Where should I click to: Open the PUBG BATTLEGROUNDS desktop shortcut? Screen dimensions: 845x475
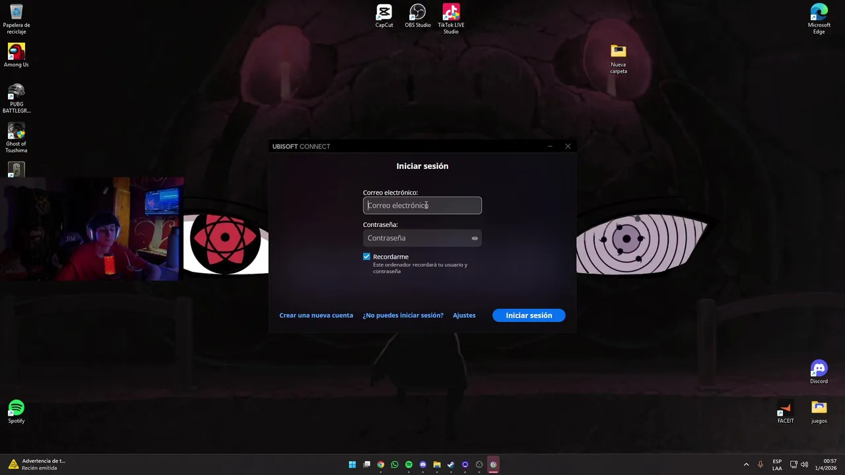[17, 98]
